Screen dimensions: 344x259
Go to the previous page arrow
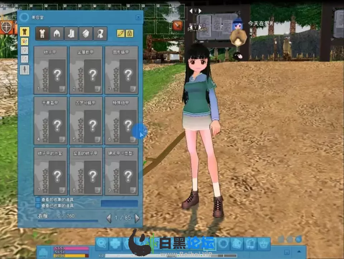(109, 218)
